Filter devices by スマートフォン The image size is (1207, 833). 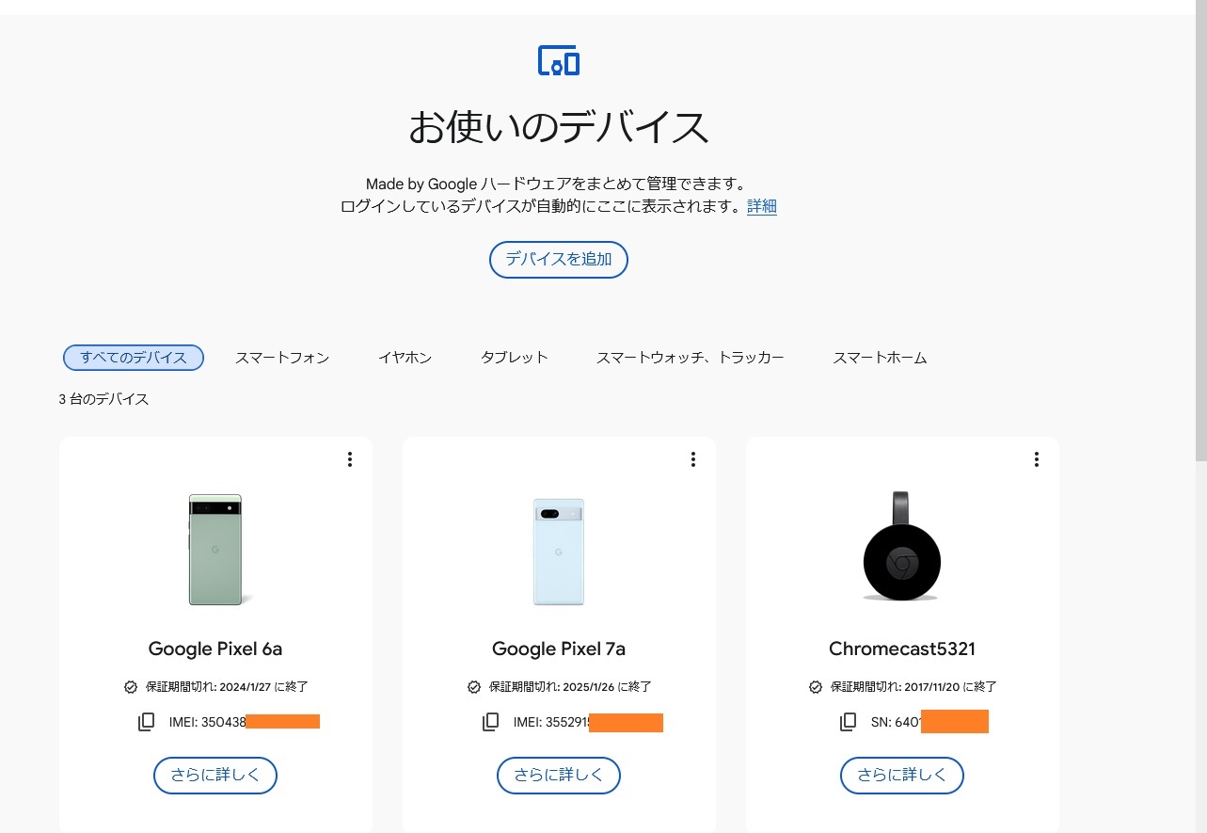point(282,358)
